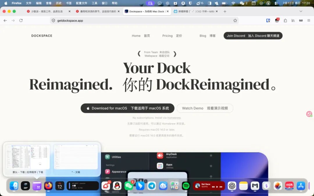Play or pause Rat Race in Spotify widget

pos(217,187)
